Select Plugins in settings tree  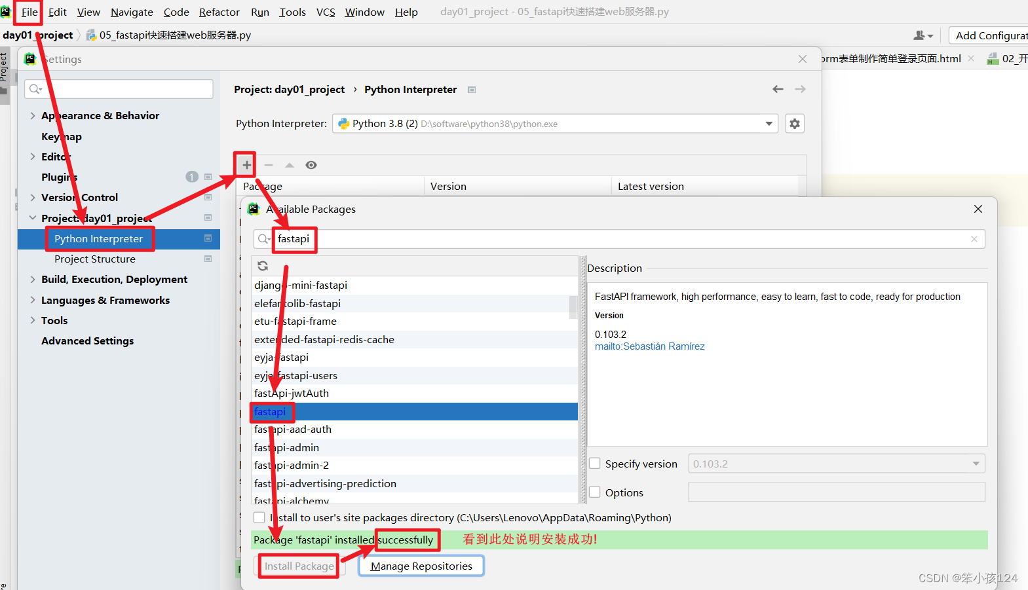coord(59,177)
